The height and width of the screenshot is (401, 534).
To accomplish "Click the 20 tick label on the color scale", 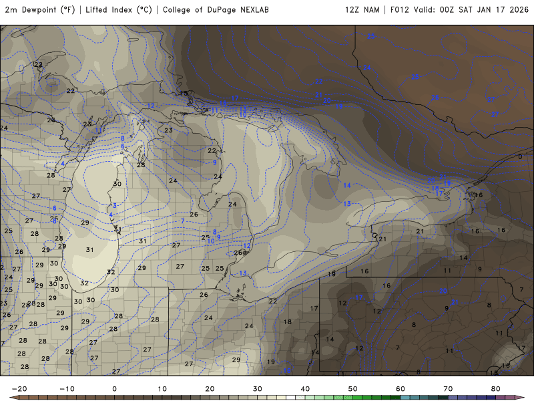I will point(210,389).
